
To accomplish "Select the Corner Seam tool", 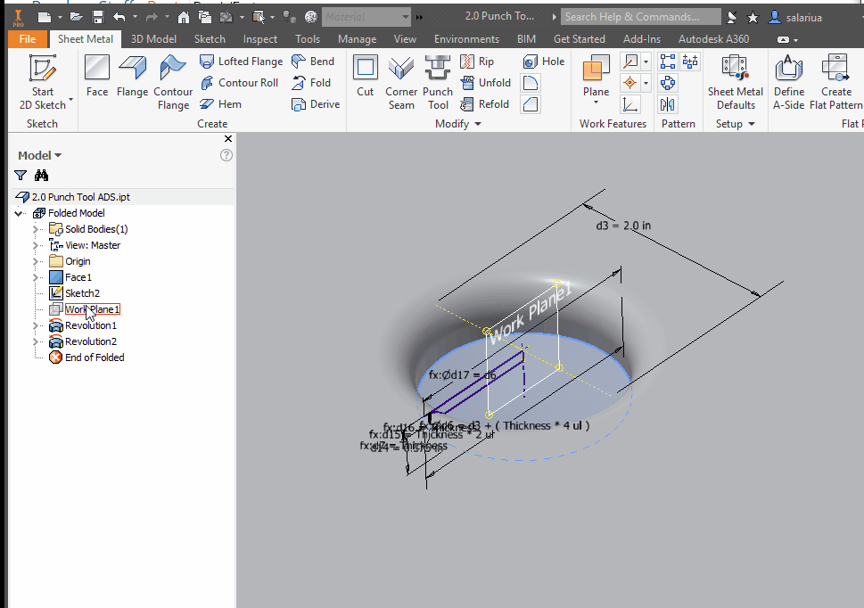I will (401, 81).
